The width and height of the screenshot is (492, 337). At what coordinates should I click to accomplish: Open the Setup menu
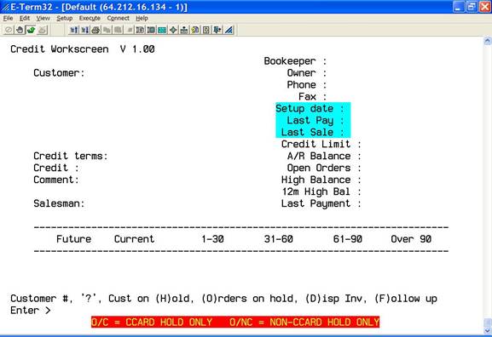click(64, 18)
